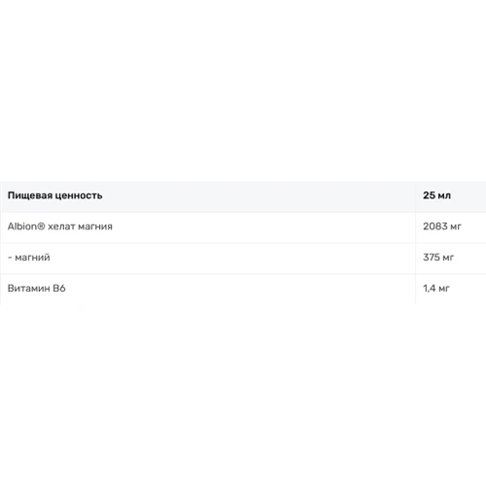
Task: Click the word 'Albion' in table
Action: (22, 226)
